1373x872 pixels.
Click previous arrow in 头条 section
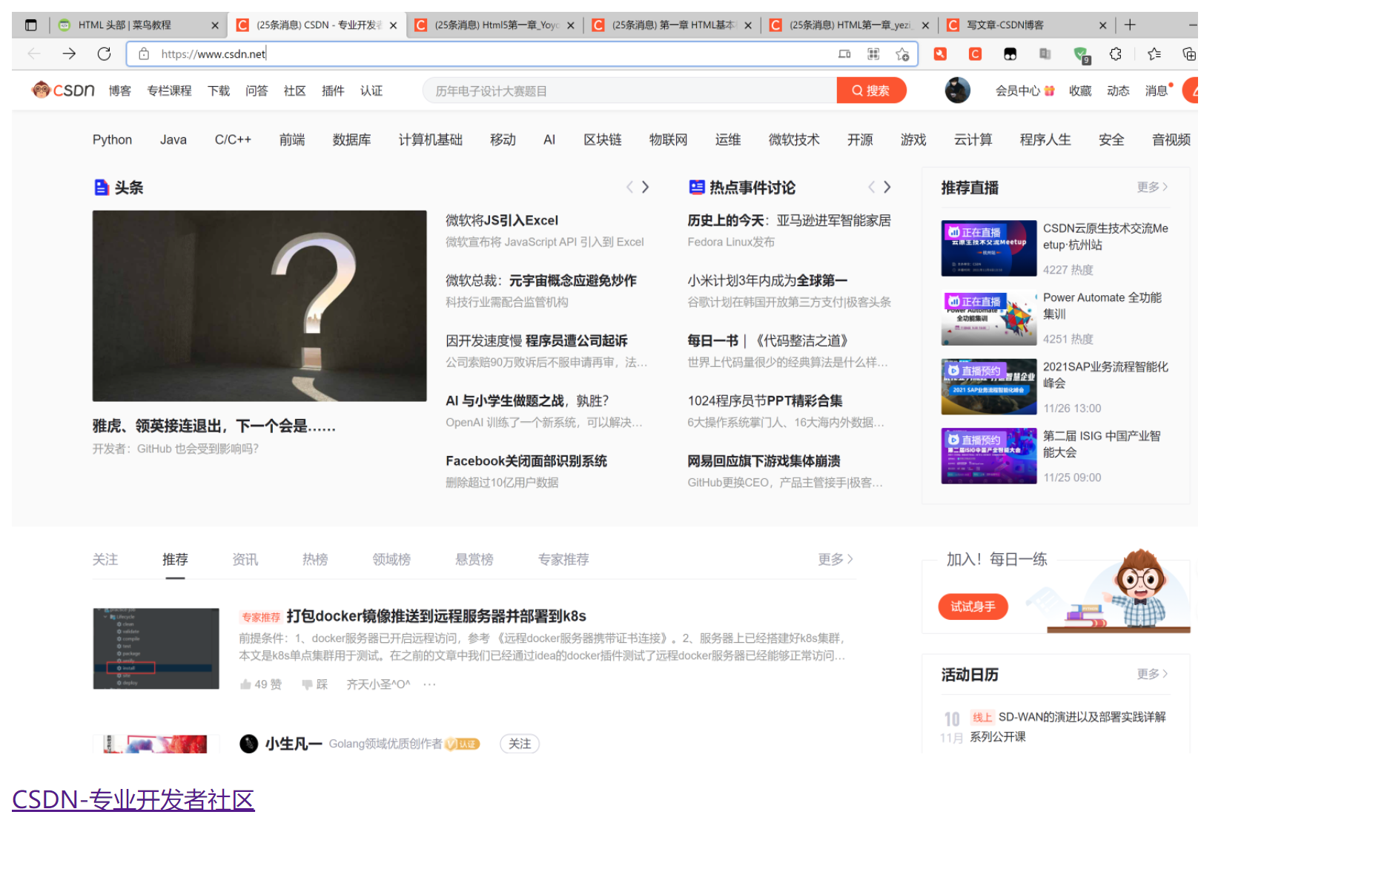click(629, 188)
